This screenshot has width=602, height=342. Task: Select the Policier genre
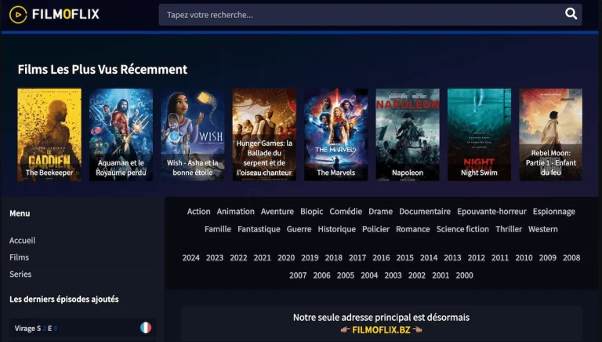click(x=375, y=229)
